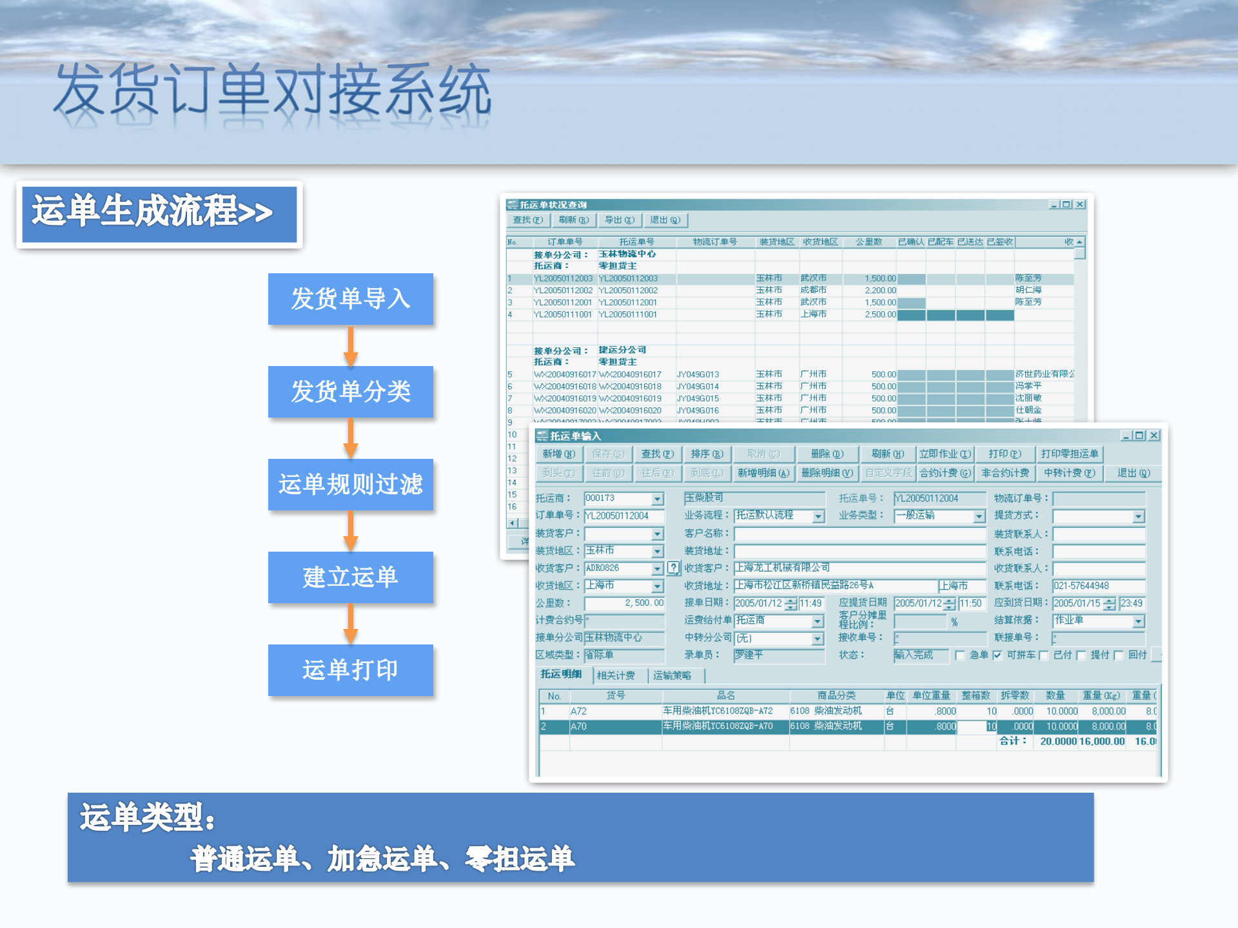Uncheck the 可拼车 option
The width and height of the screenshot is (1238, 928).
point(997,655)
